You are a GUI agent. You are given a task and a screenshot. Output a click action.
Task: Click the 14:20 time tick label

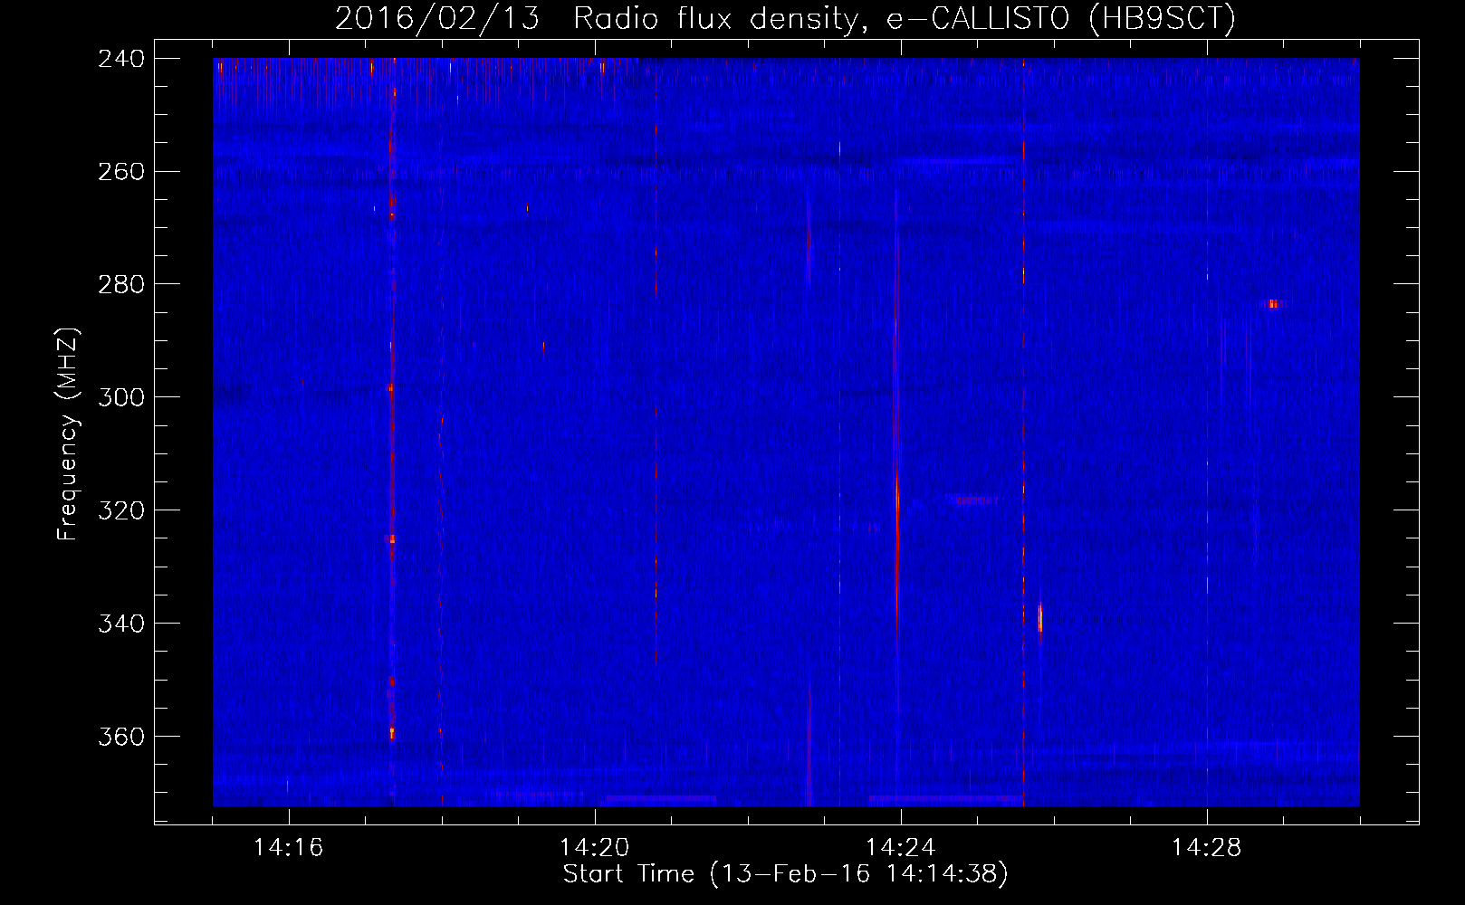coord(594,848)
